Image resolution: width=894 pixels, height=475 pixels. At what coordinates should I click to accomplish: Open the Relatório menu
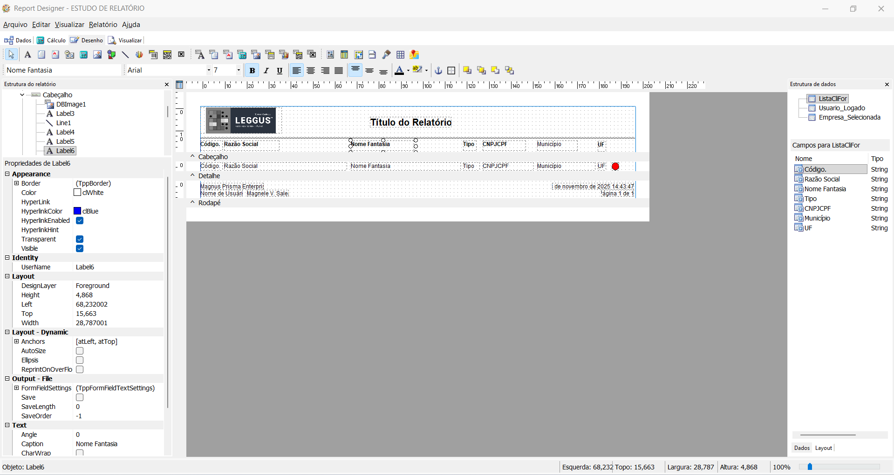(x=103, y=25)
